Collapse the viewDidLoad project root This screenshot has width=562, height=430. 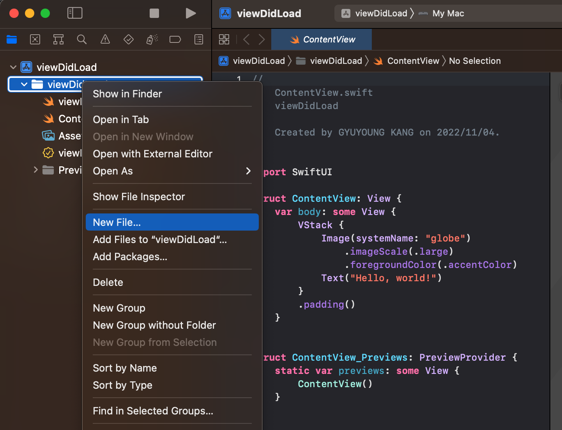coord(13,67)
